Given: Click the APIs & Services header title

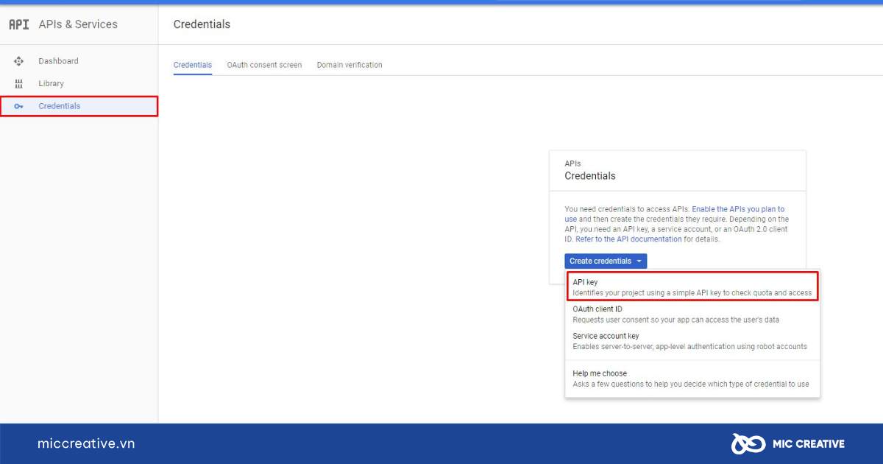Looking at the screenshot, I should tap(78, 24).
